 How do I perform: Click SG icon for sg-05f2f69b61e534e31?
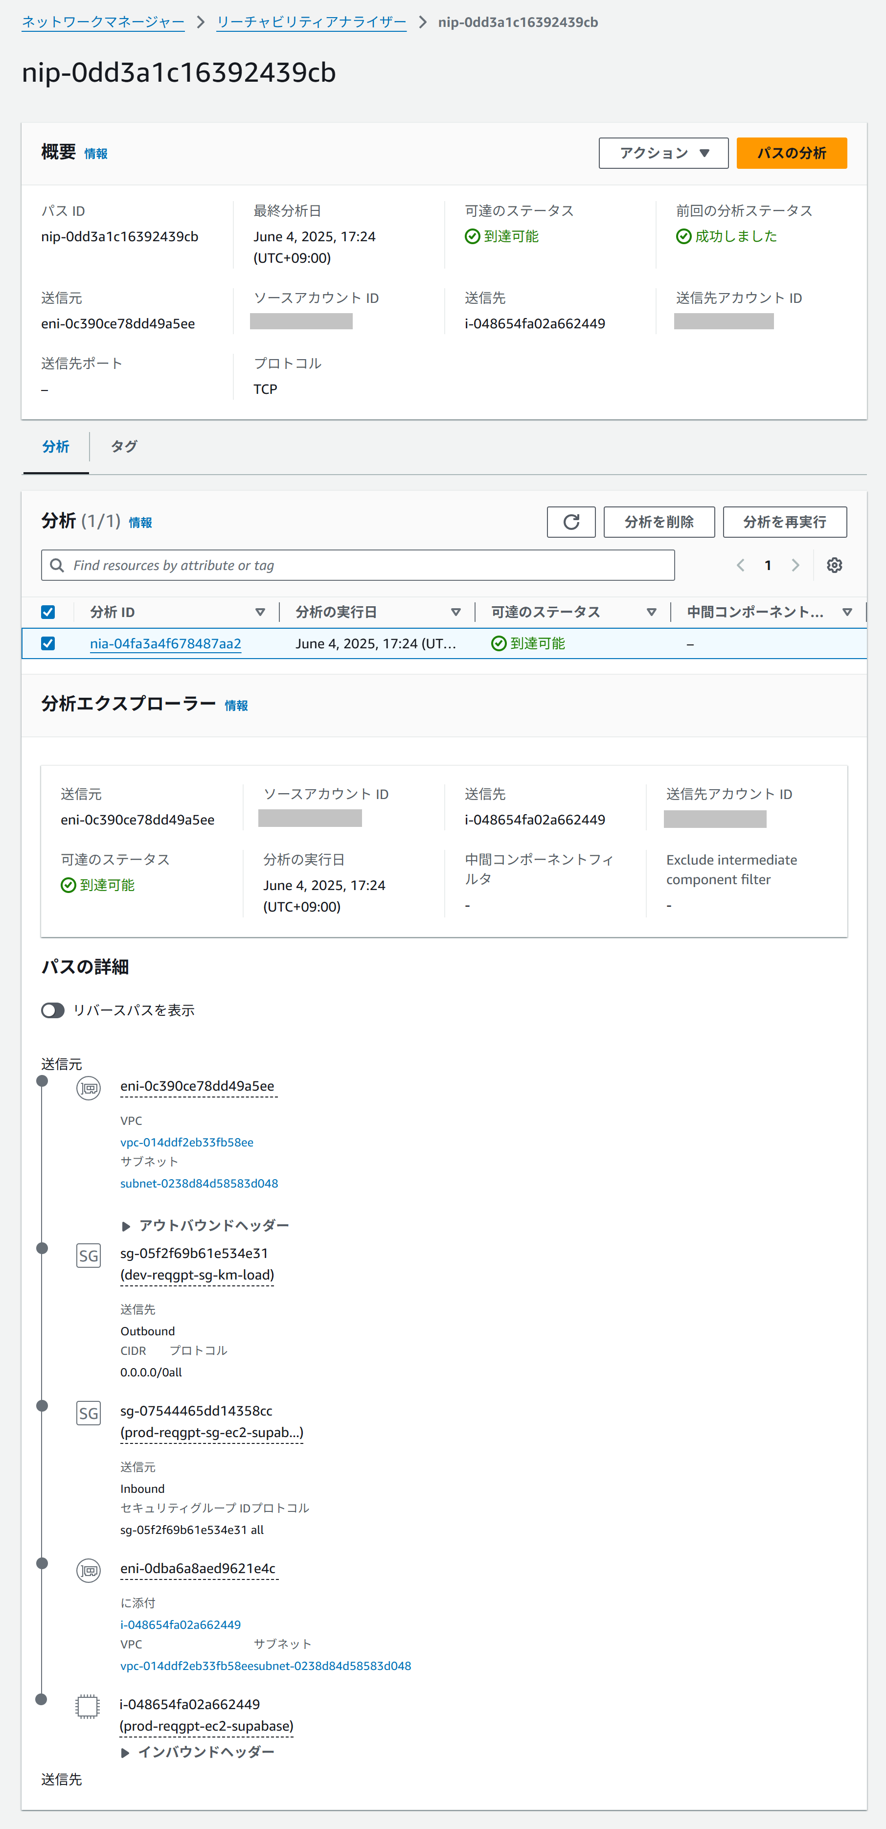[x=89, y=1256]
